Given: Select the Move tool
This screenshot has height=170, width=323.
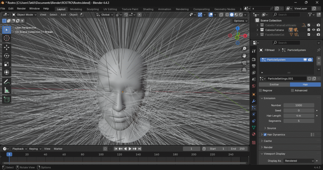Looking at the screenshot, I should point(7,47).
